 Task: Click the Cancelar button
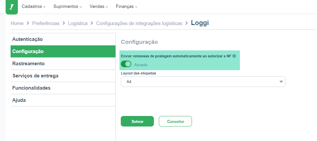[175, 121]
